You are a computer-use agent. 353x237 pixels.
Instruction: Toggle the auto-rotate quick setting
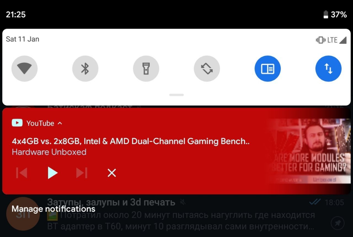point(207,69)
